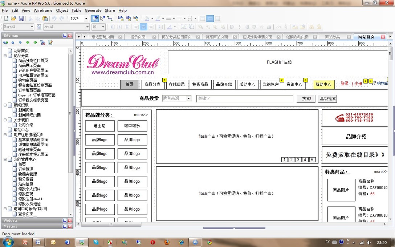The width and height of the screenshot is (395, 247).
Task: Activate the intersected selection mode tool
Action: point(95,19)
